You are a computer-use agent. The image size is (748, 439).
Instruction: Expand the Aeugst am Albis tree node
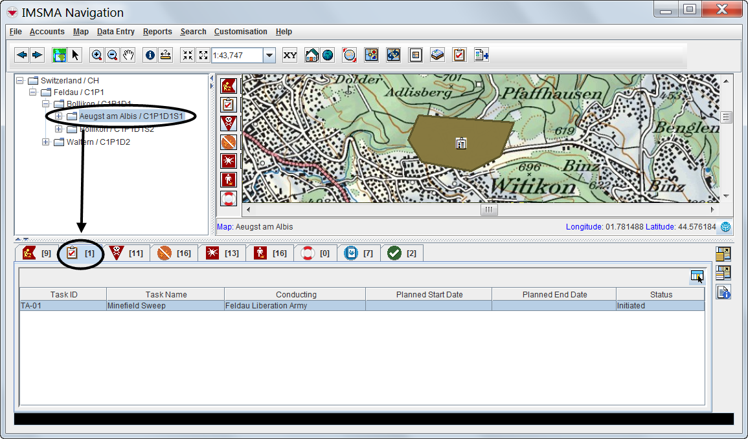tap(58, 116)
